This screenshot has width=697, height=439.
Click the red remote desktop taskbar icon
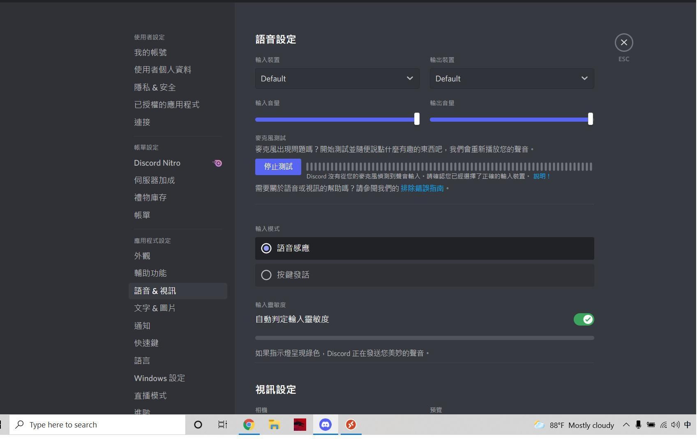(x=351, y=425)
